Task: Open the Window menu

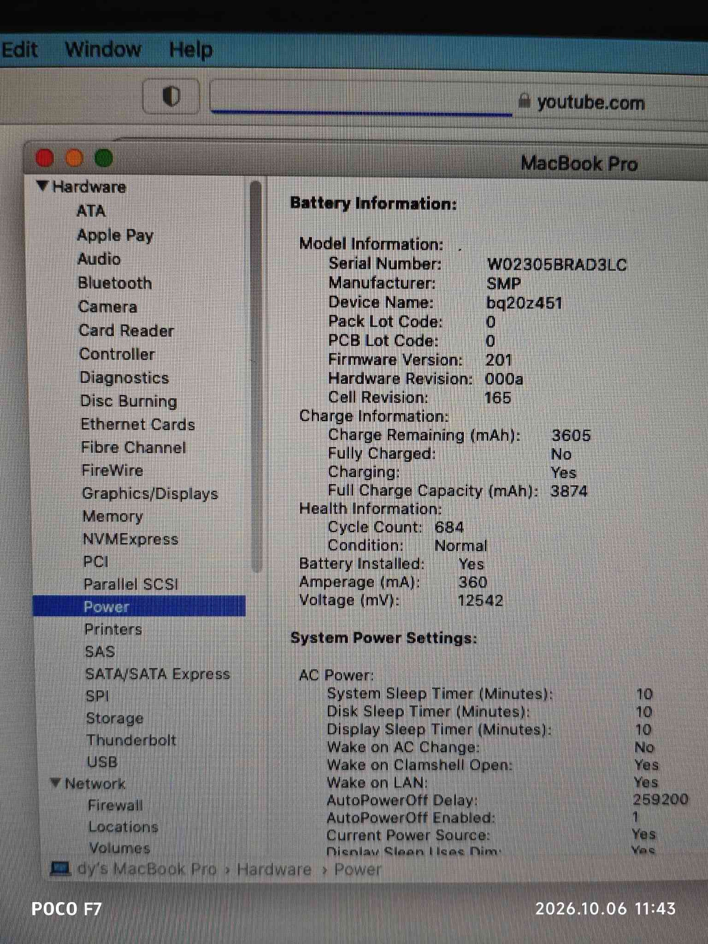Action: 103,49
